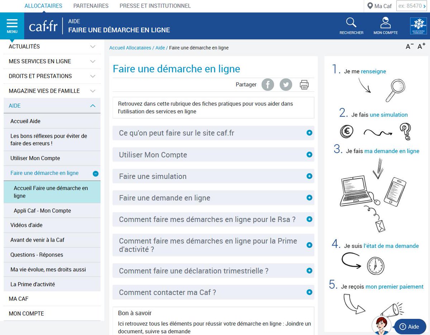Expand 'Faire une demande en ligne' section
The image size is (430, 335).
click(213, 198)
